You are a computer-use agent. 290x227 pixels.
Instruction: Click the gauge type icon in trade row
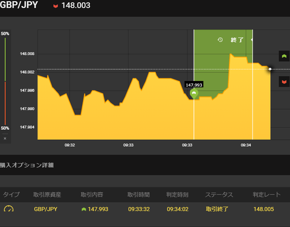pyautogui.click(x=8, y=209)
